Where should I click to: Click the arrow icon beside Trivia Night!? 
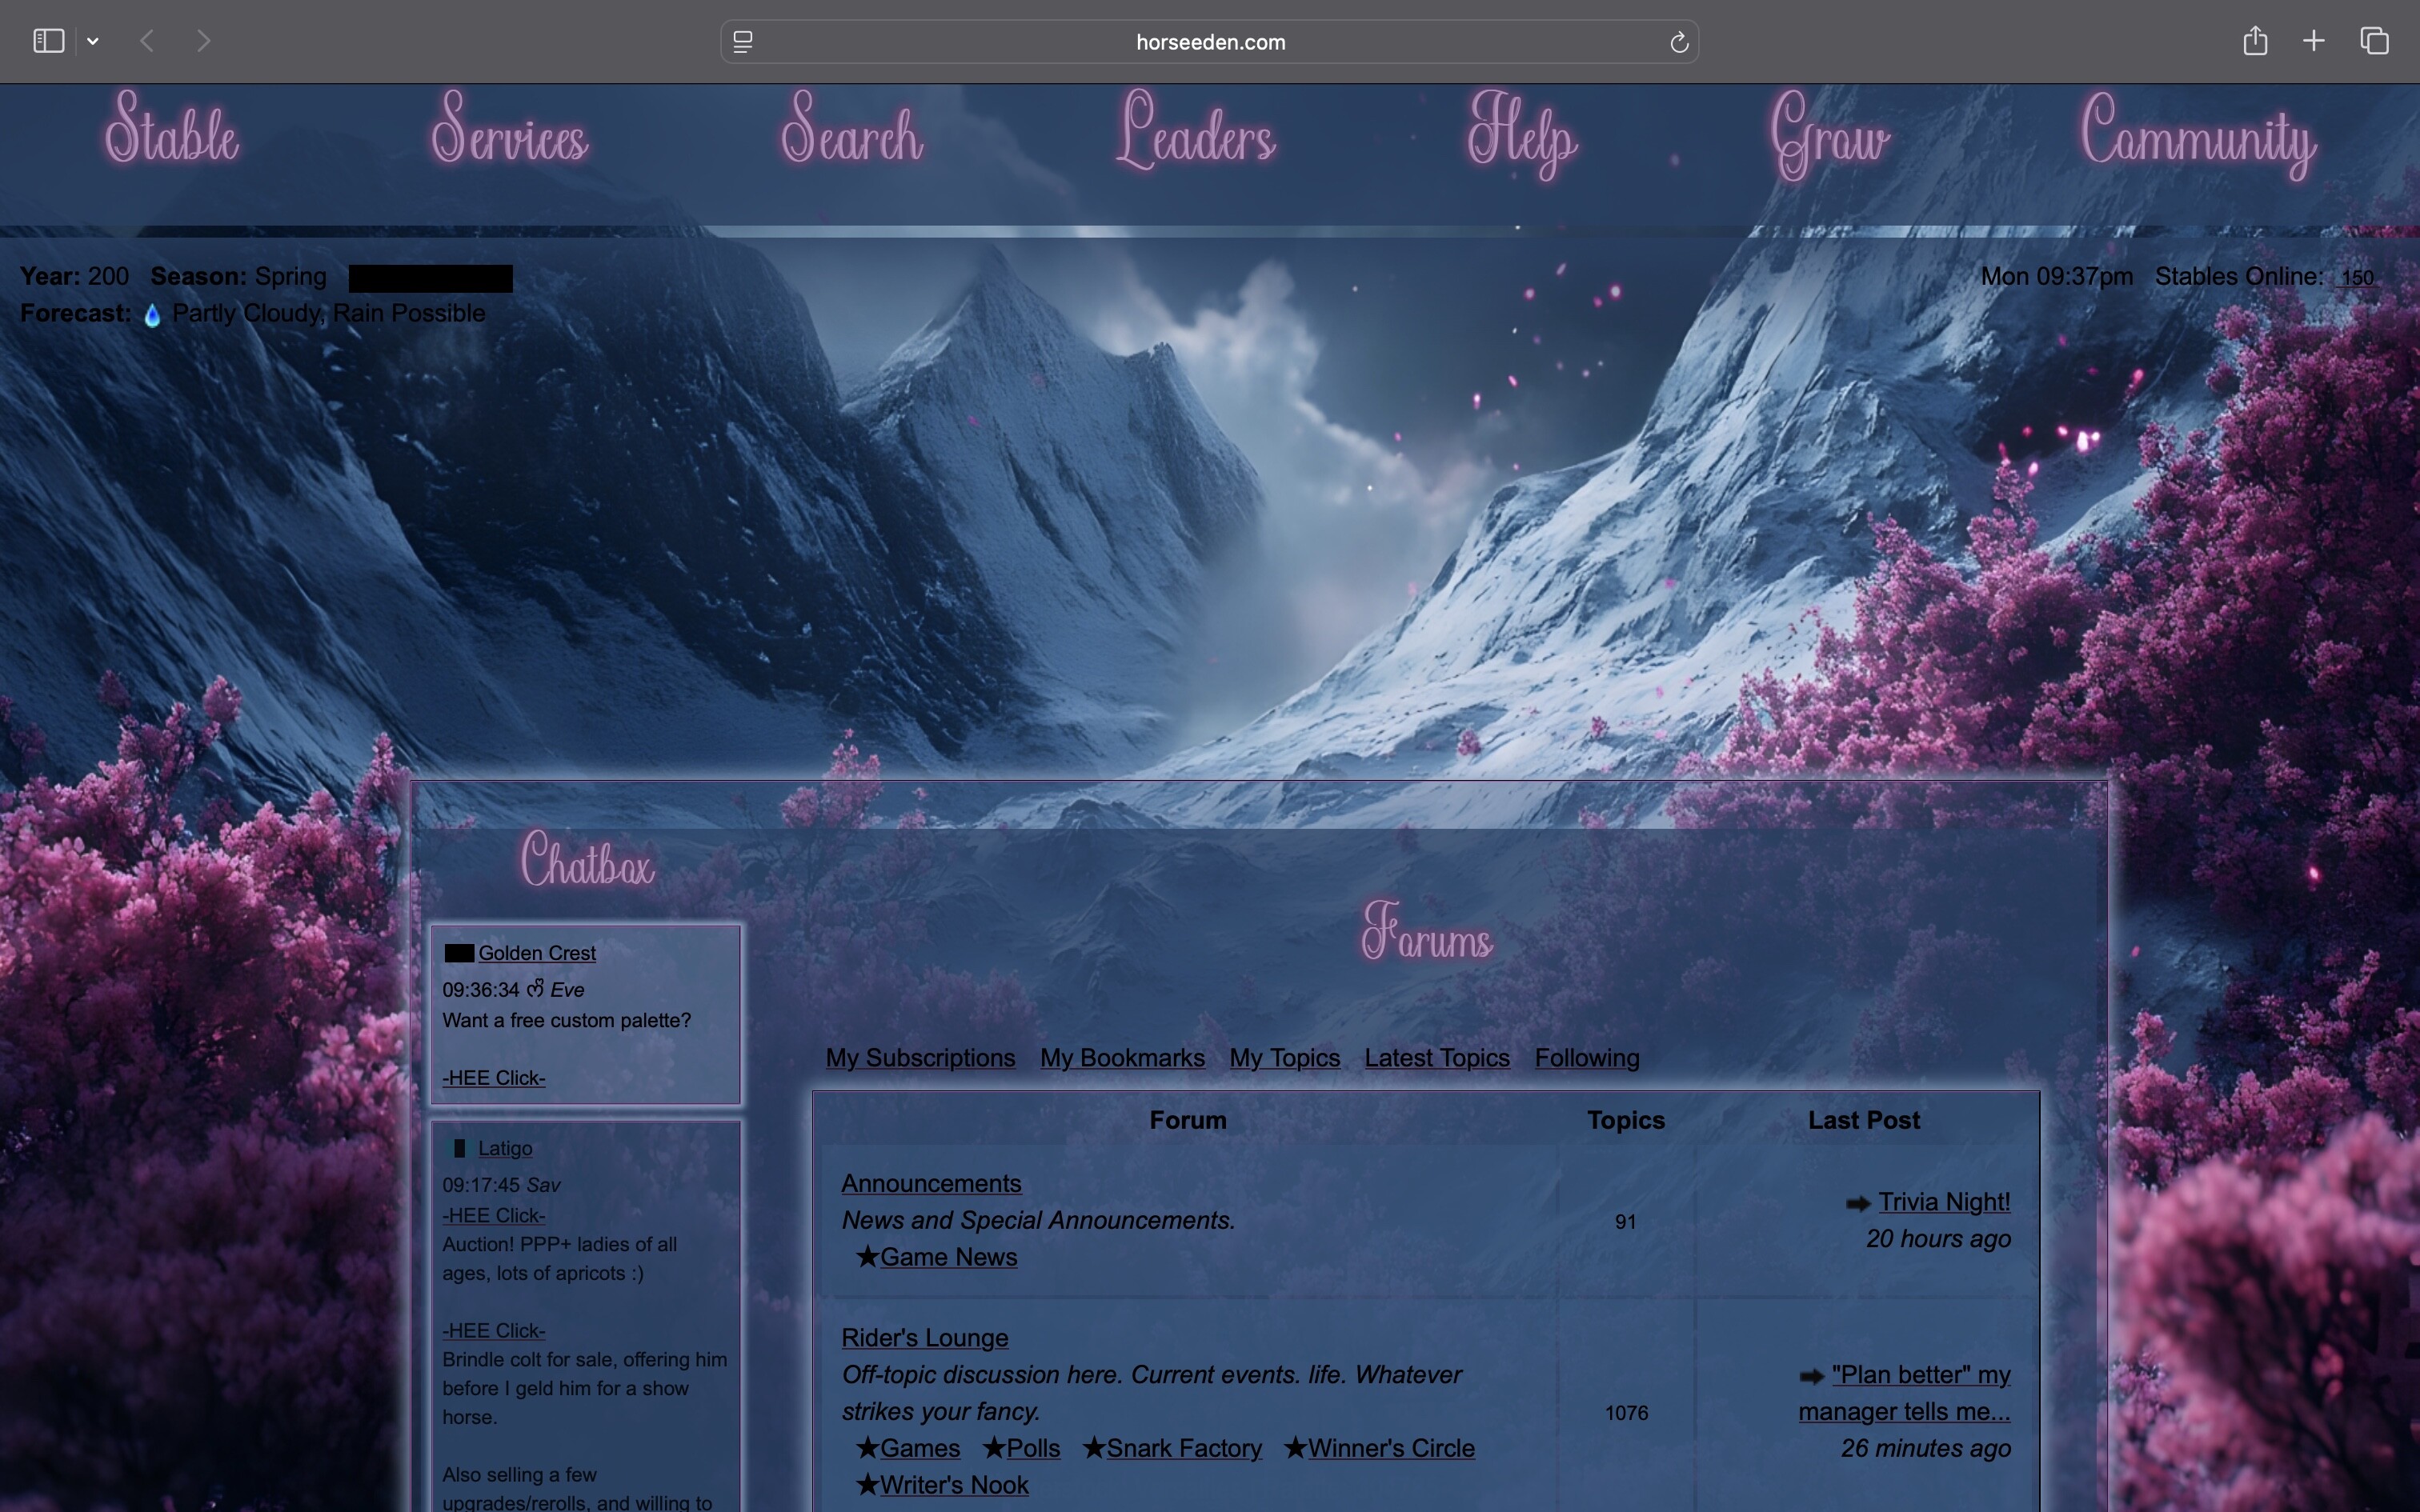pyautogui.click(x=1857, y=1204)
